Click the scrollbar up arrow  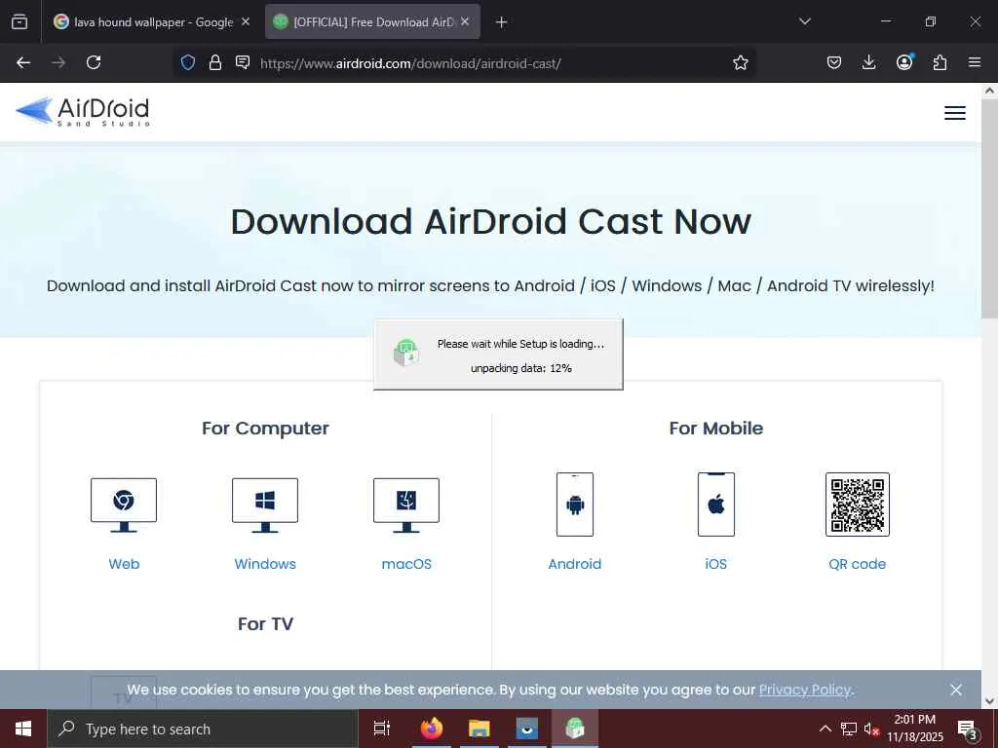click(989, 91)
